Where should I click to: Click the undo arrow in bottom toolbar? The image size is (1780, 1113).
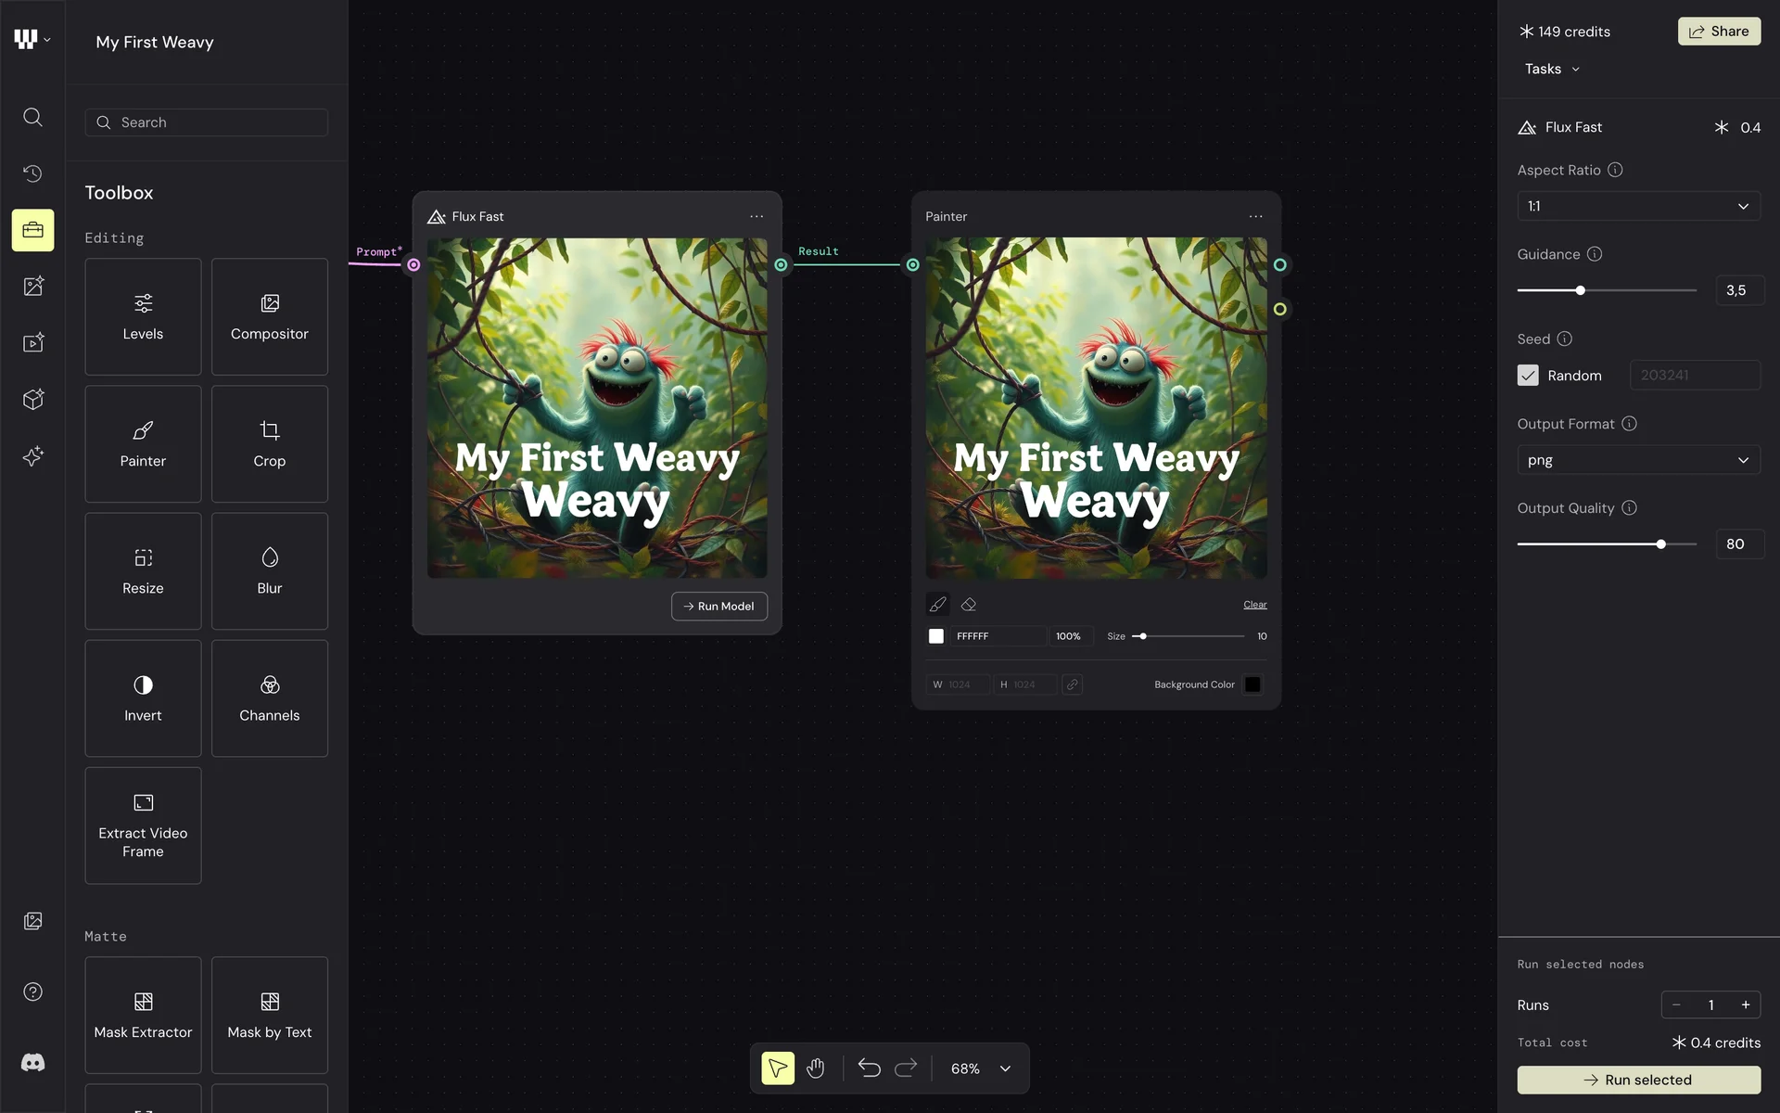click(869, 1068)
